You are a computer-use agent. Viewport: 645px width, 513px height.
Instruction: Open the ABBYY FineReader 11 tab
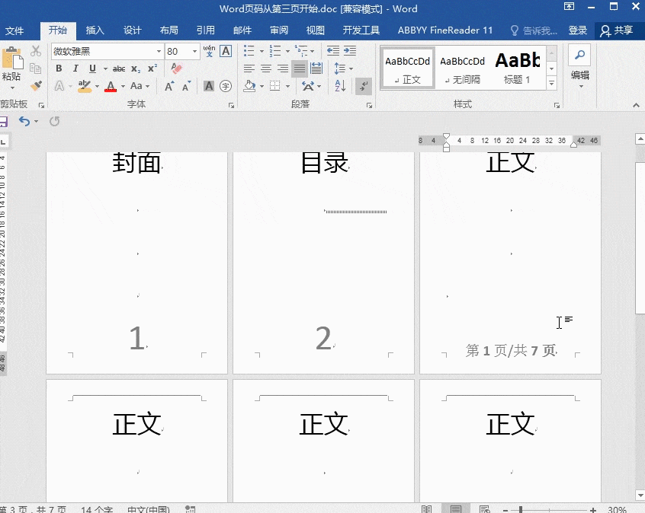coord(444,30)
